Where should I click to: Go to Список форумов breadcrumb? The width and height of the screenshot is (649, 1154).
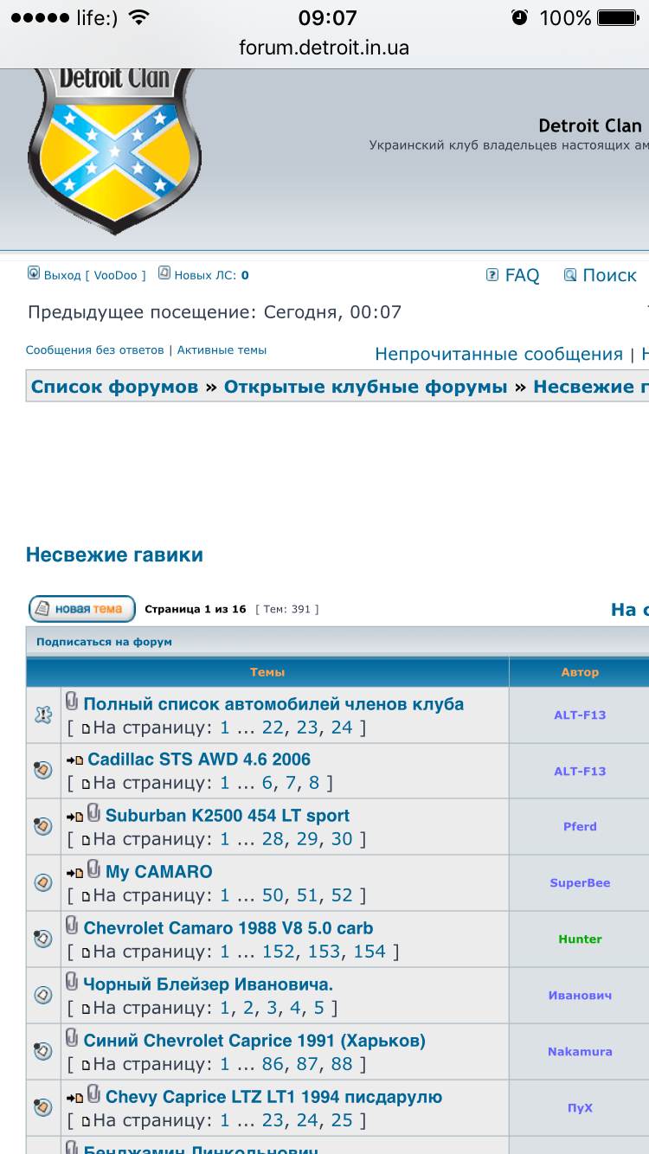point(114,387)
